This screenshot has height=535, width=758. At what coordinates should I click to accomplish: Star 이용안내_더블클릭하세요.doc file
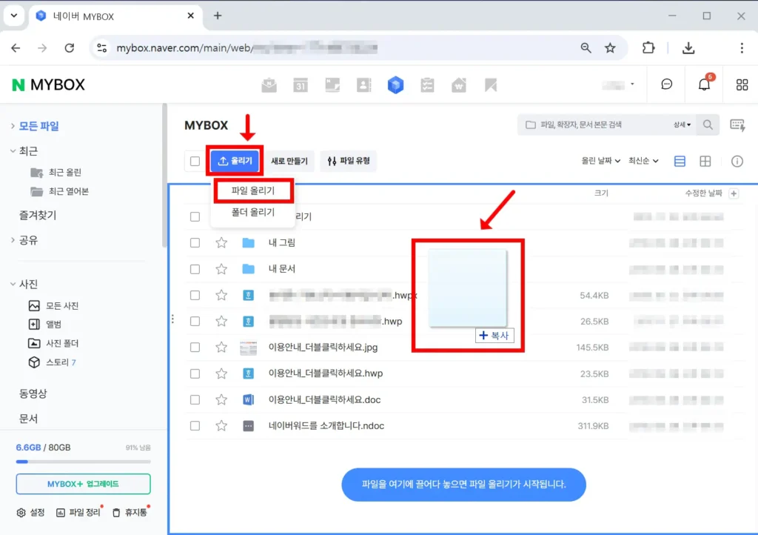pyautogui.click(x=221, y=399)
